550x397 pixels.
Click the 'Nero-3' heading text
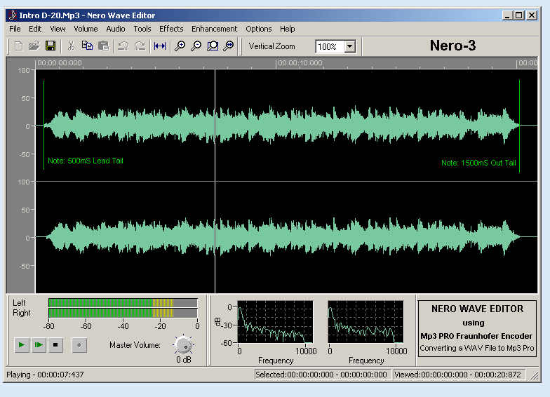point(453,46)
